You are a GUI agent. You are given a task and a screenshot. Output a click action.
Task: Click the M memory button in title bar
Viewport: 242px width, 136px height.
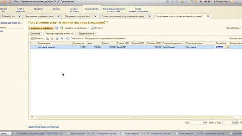pos(201,2)
